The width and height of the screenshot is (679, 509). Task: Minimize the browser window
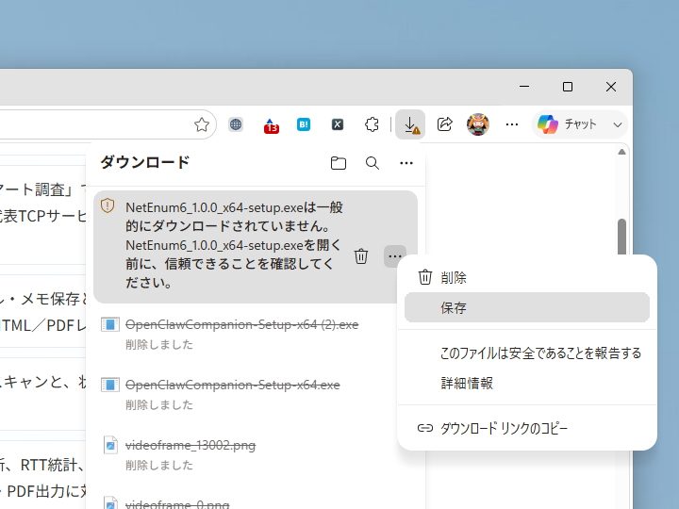[524, 87]
